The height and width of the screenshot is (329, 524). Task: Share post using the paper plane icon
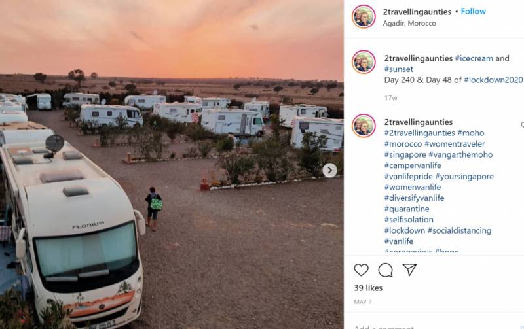pyautogui.click(x=409, y=269)
